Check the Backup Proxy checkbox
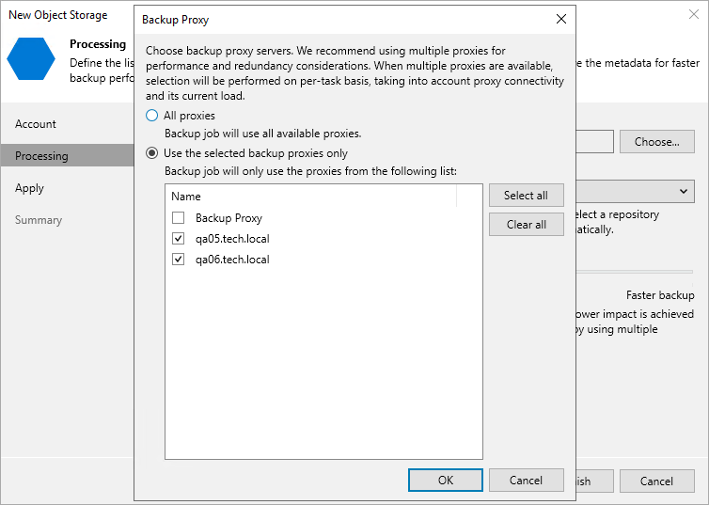This screenshot has width=709, height=505. pyautogui.click(x=178, y=218)
